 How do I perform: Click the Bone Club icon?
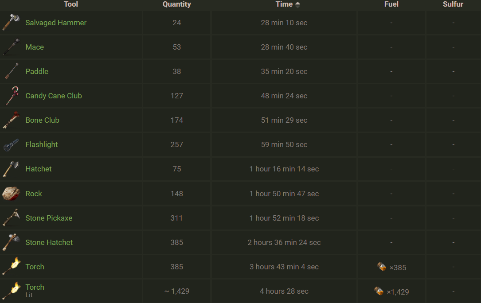[11, 120]
